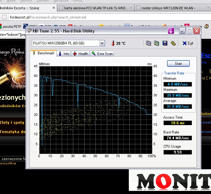Click the copy screenshot to clipboard icon
Viewport: 211px width, 194px height.
156,43
